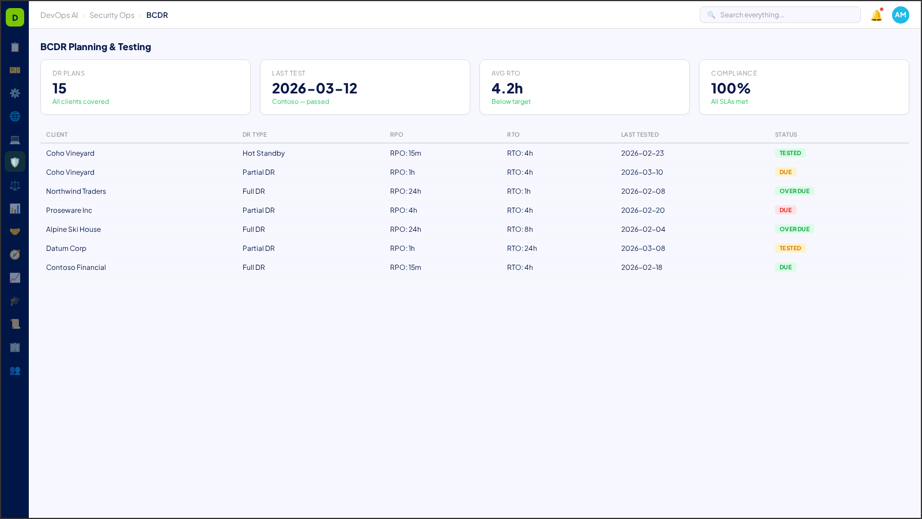Switch to the BCDR breadcrumb tab
922x519 pixels.
(157, 15)
